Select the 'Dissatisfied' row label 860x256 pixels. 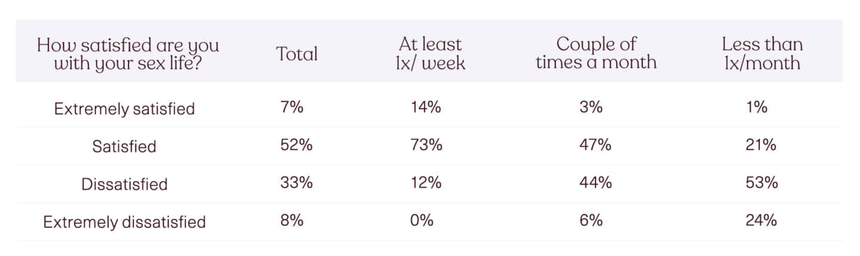pos(124,184)
